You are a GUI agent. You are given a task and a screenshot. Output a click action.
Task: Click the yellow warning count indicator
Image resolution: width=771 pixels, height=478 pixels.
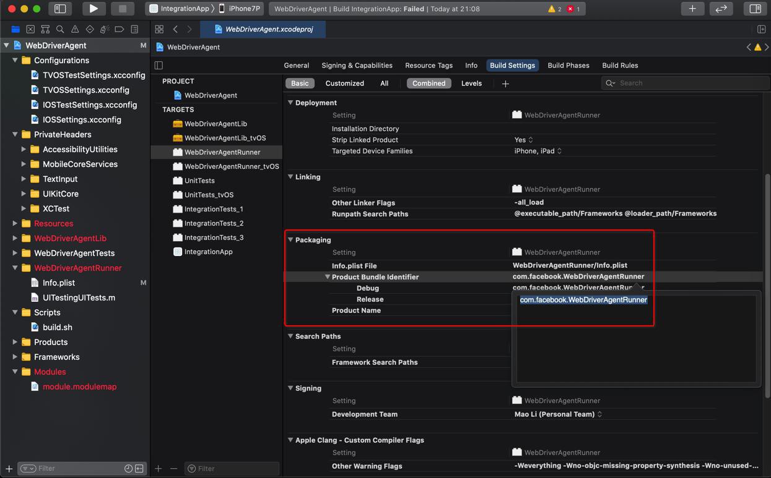click(x=555, y=9)
